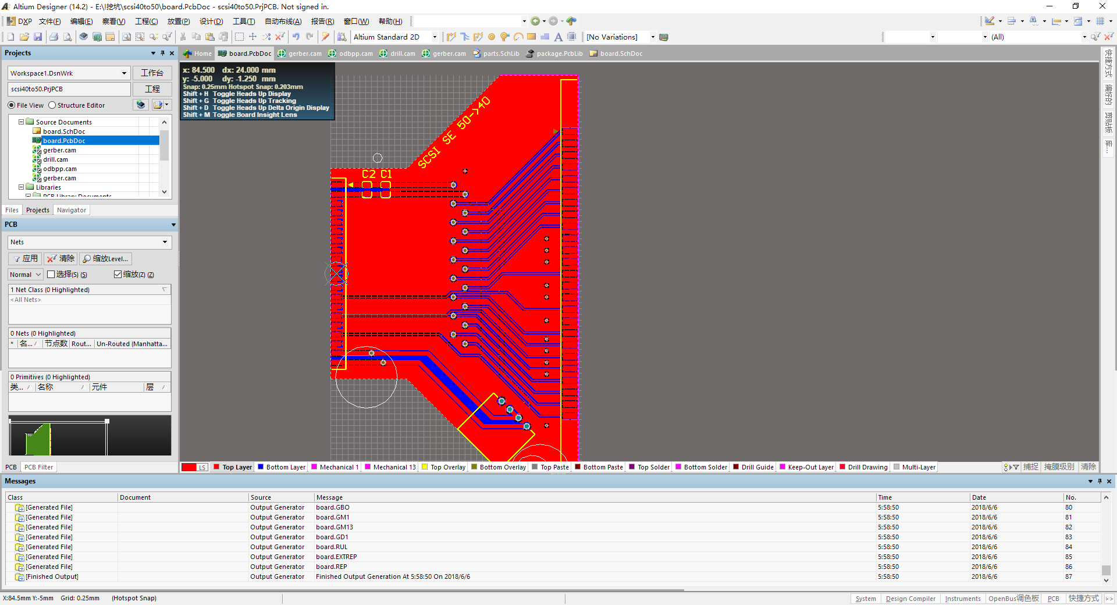Click the Place Via icon
This screenshot has height=605, width=1117.
point(505,37)
